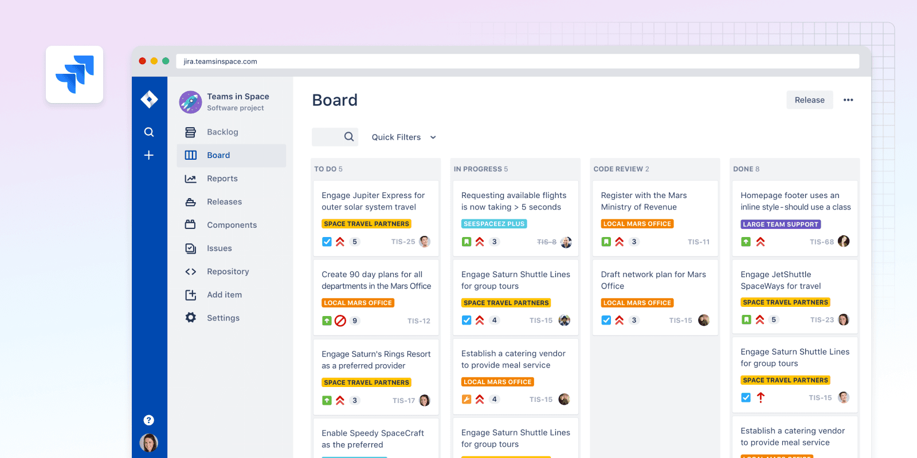Click the create plus icon in the blue sidebar
Screen dimensions: 917x458
pos(149,155)
